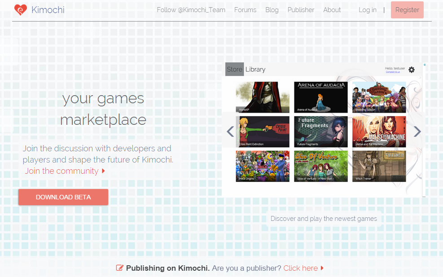
Task: Open the Witch Trainer thumbnail
Action: coord(379,166)
